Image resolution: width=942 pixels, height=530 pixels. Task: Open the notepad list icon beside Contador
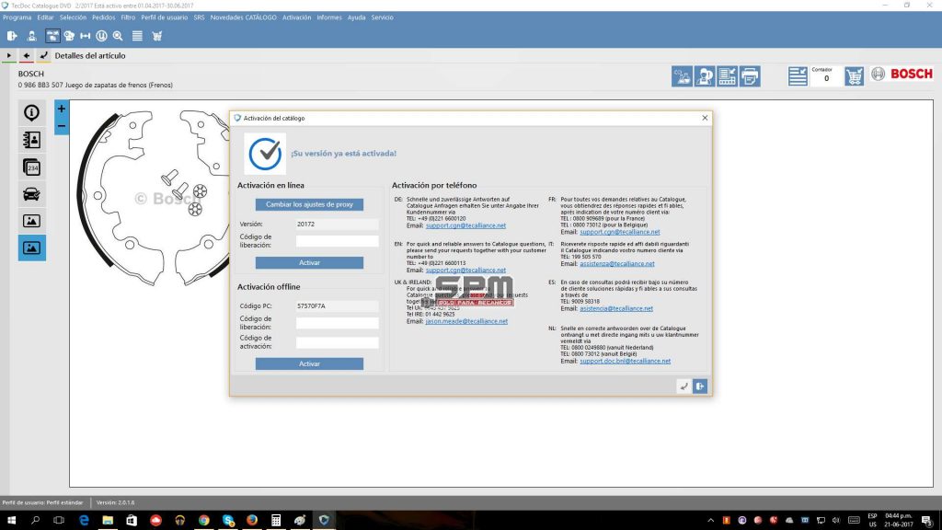click(x=798, y=76)
